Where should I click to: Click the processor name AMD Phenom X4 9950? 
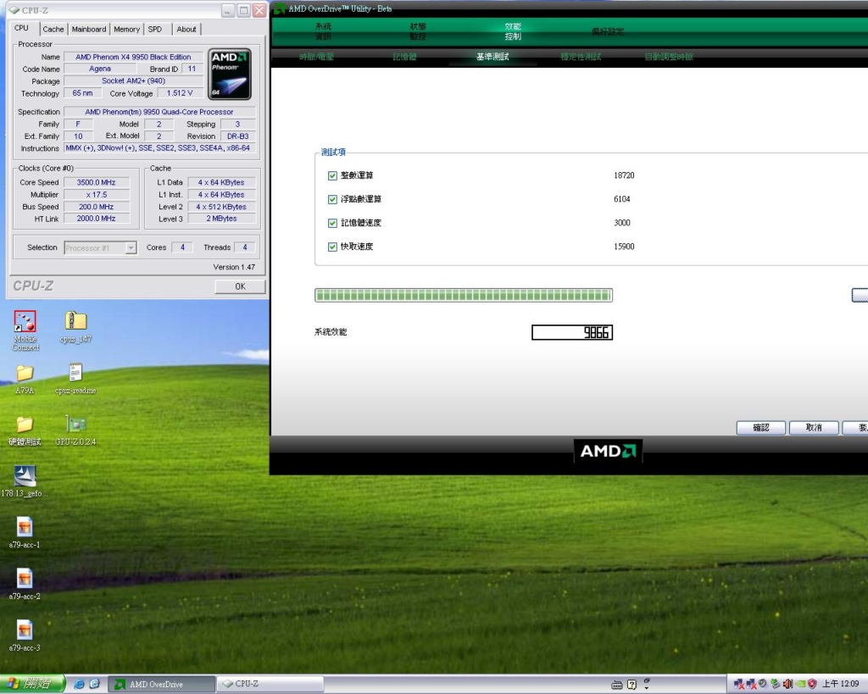click(x=133, y=57)
